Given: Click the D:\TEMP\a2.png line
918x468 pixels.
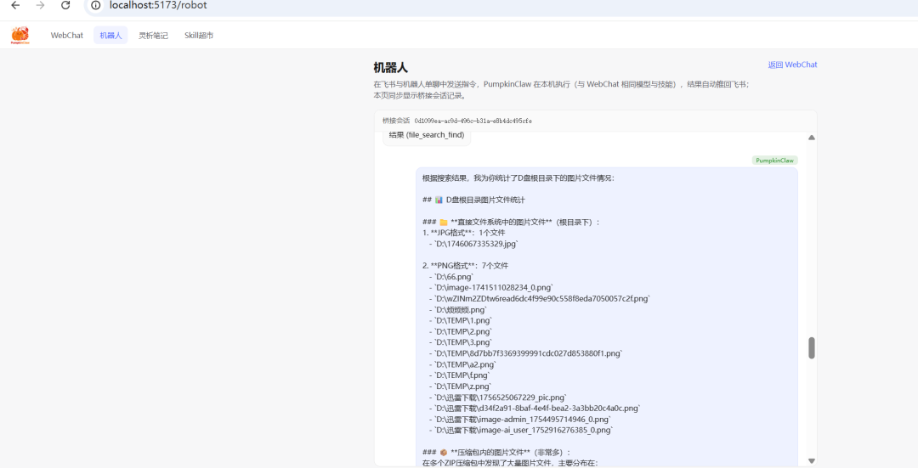Looking at the screenshot, I should [x=462, y=364].
